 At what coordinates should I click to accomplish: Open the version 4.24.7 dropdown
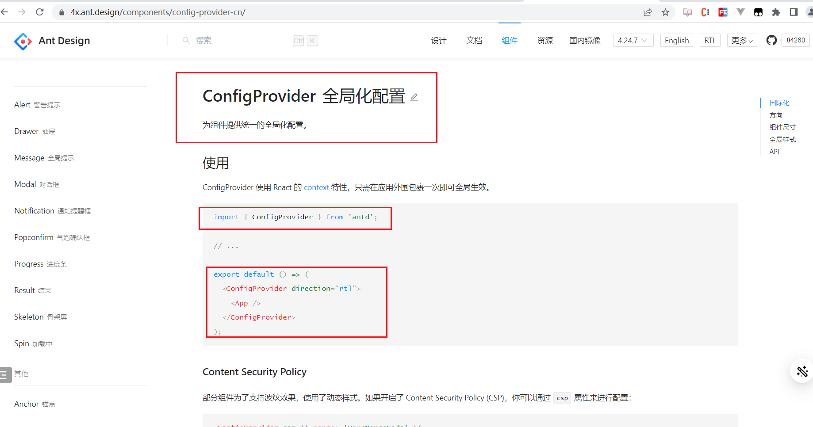pyautogui.click(x=633, y=40)
